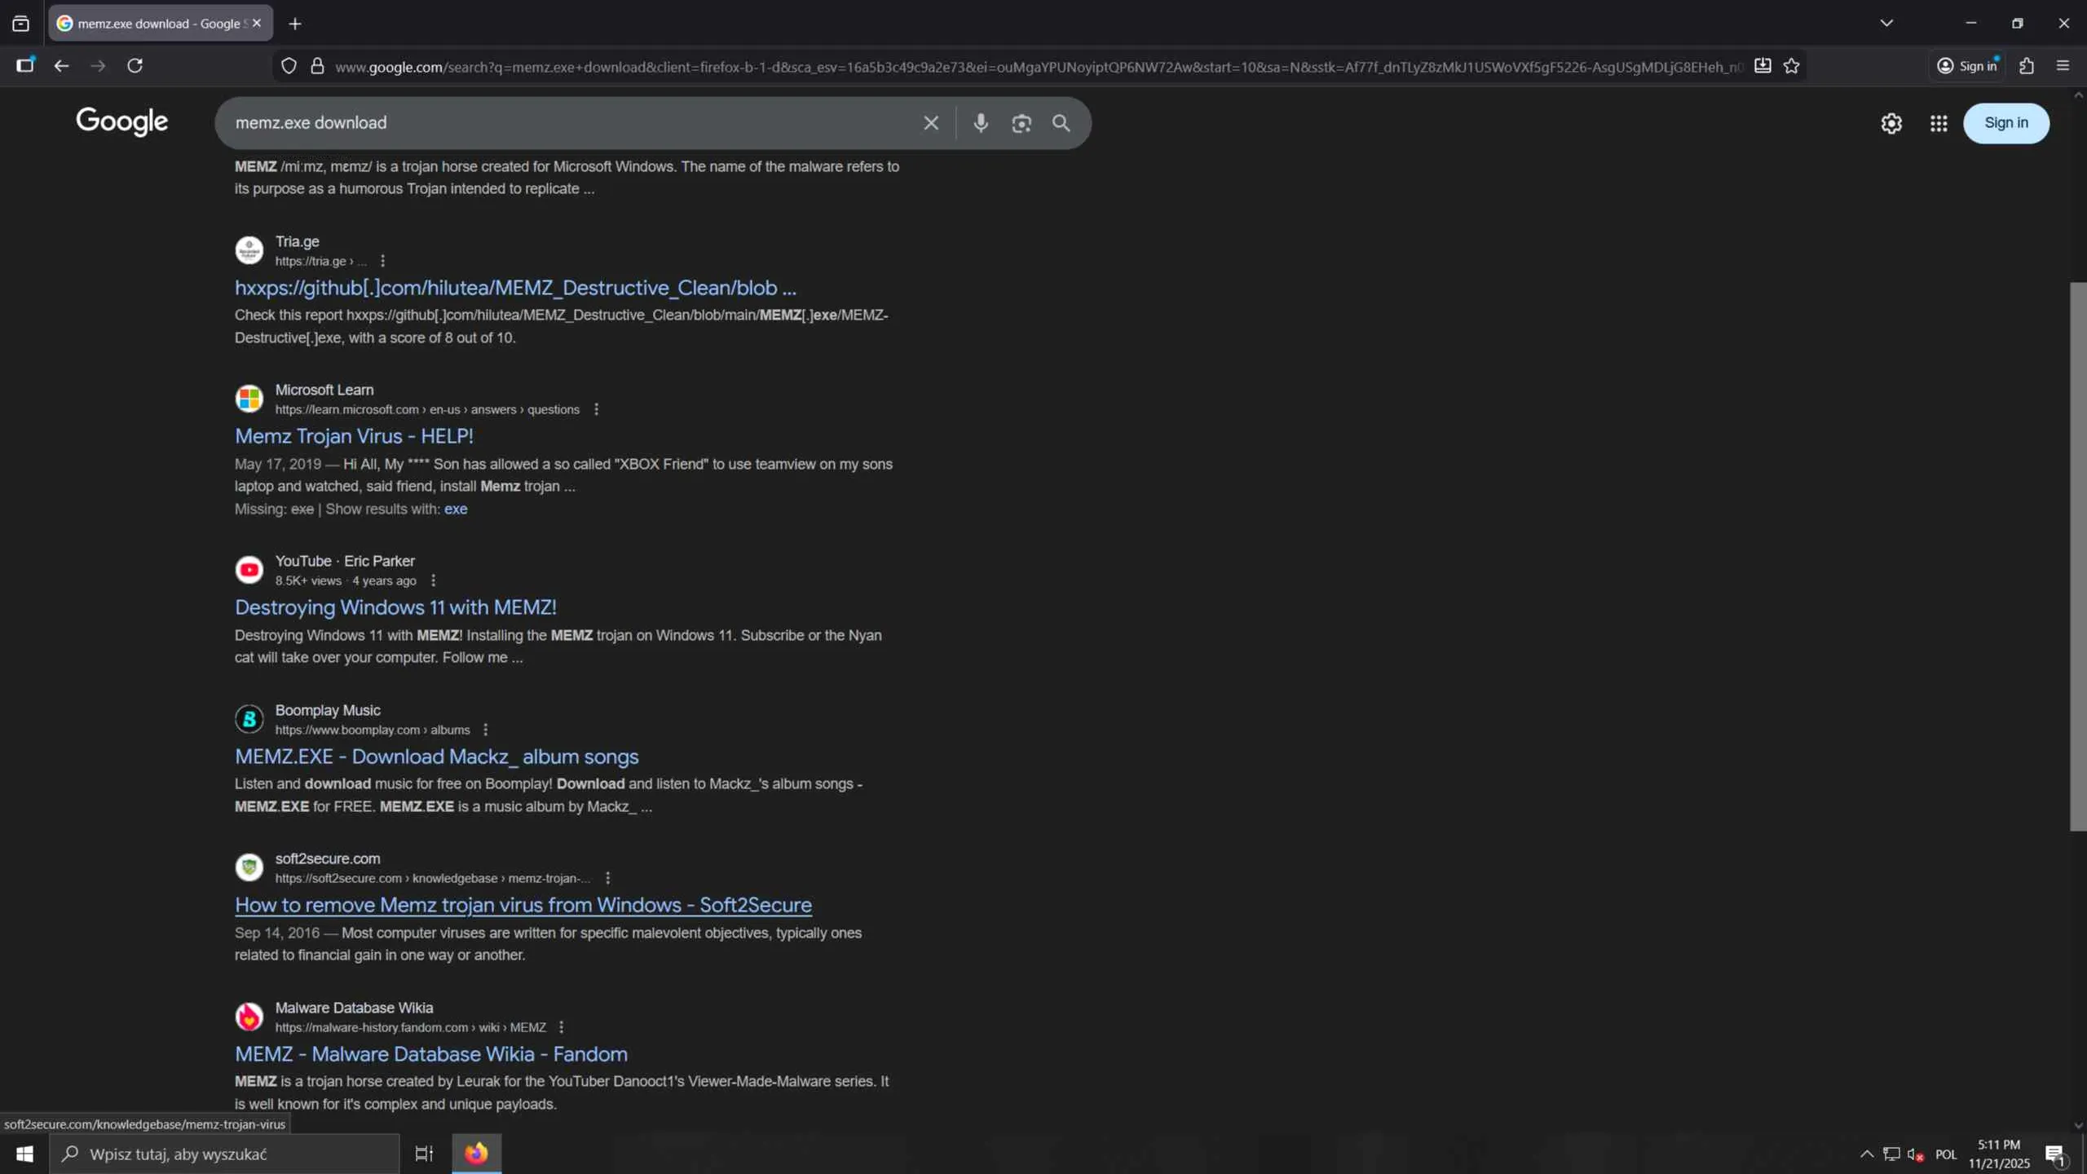Click the Windows taskbar search field

(224, 1154)
